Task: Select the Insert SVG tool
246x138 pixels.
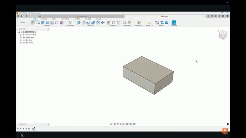Action: point(162,23)
